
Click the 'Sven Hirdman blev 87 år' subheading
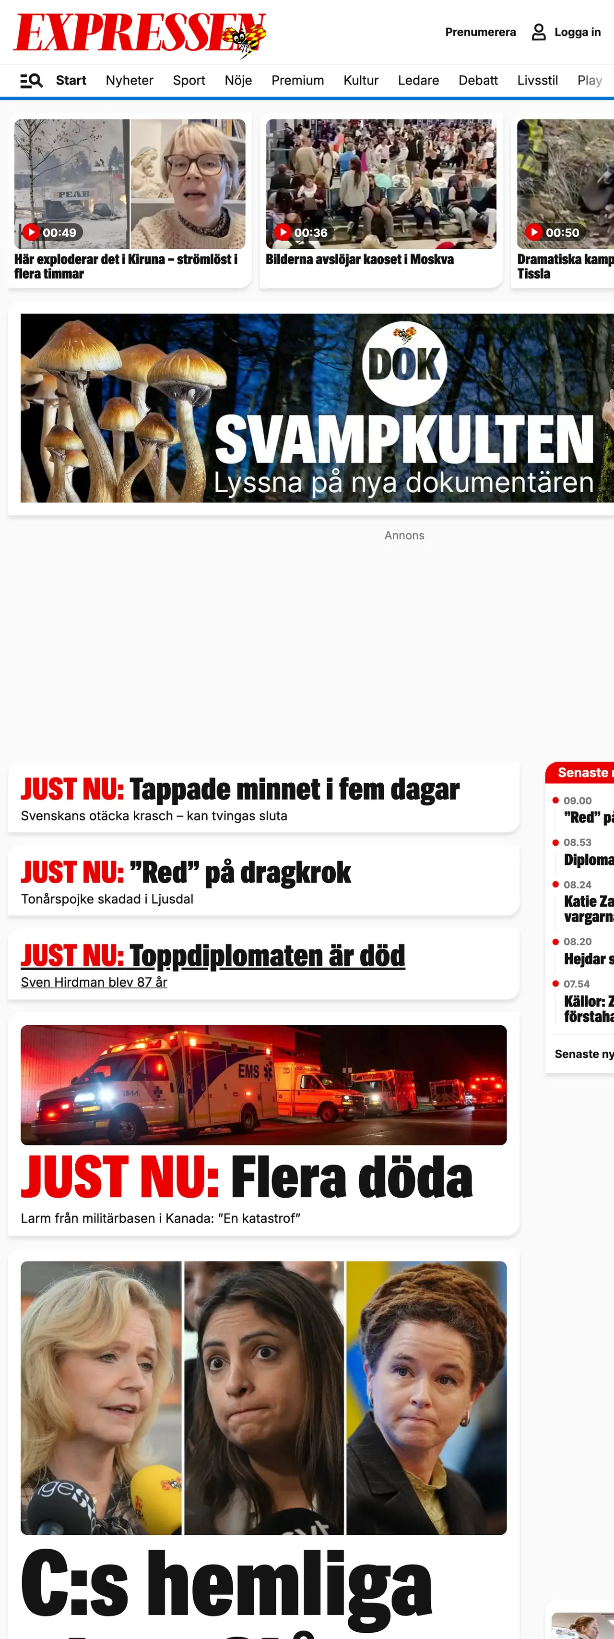click(x=94, y=983)
